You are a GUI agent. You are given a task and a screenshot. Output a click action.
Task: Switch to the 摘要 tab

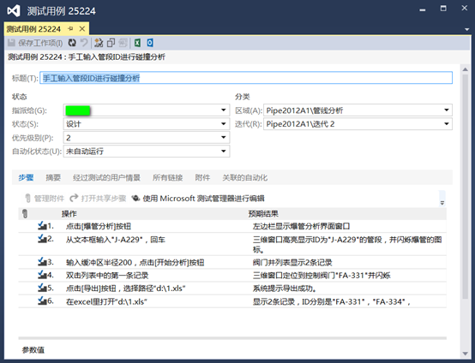53,177
